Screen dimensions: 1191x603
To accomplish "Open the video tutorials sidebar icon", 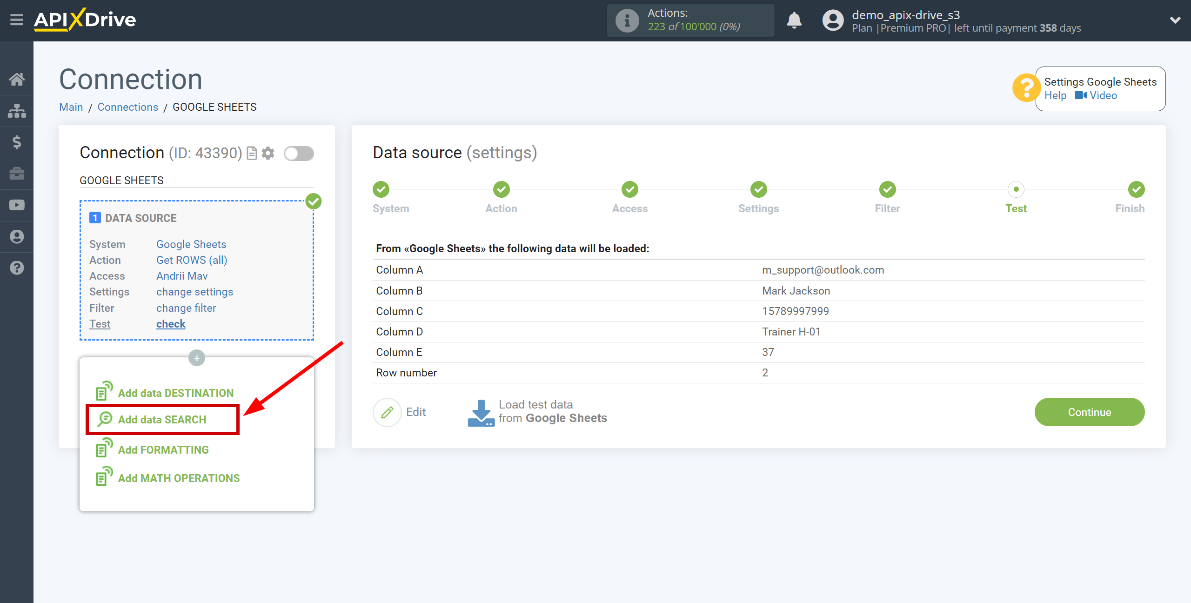I will [17, 205].
